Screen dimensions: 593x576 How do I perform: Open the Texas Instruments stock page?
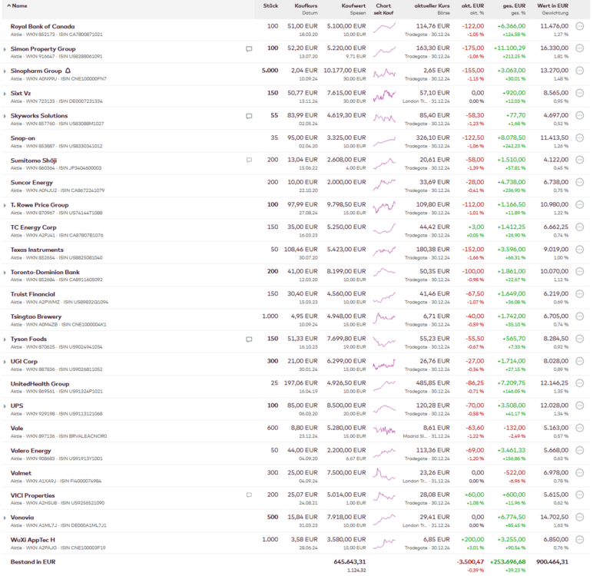pyautogui.click(x=37, y=250)
